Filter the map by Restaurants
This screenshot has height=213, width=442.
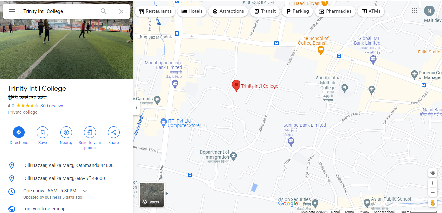155,11
